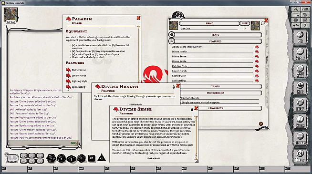Open the Tokens sidebar button
Viewport: 312px width, 174px height.
coord(300,156)
